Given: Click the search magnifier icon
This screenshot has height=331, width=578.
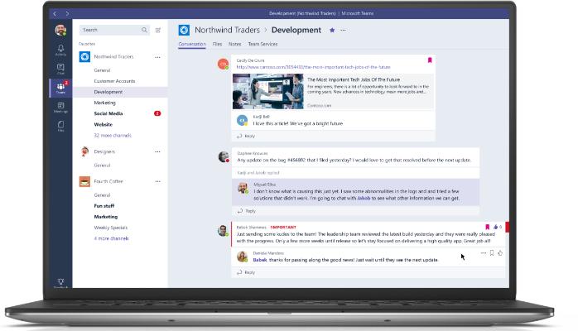Looking at the screenshot, I should tap(144, 30).
